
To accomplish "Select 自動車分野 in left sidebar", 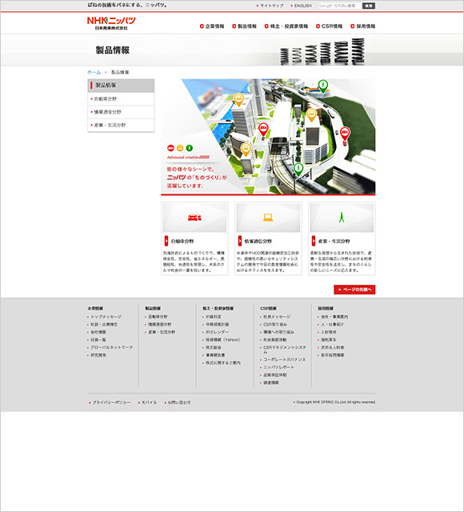I will [121, 99].
